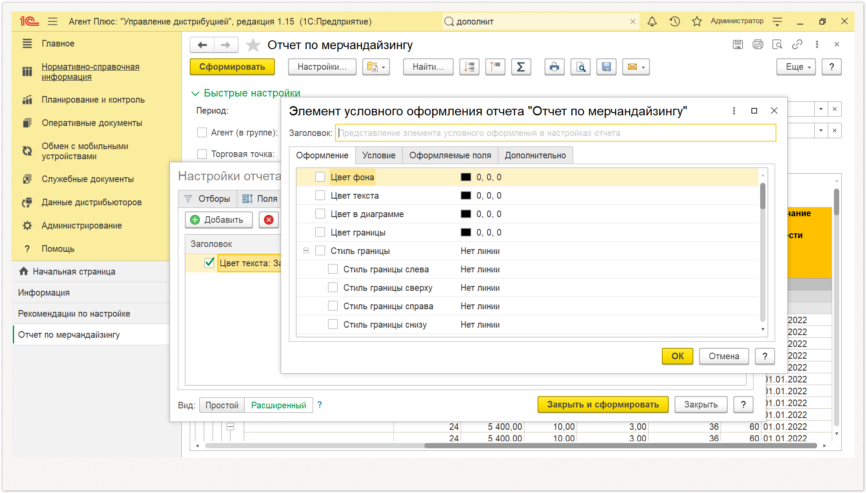This screenshot has height=493, width=866.
Task: Open the dialog's vertical dots menu
Action: coord(734,111)
